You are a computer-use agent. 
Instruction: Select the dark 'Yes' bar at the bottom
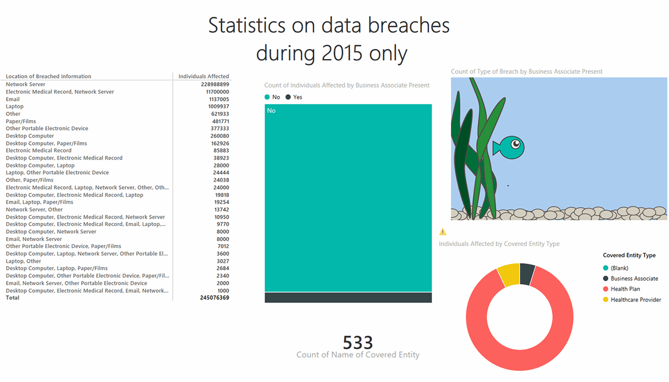point(348,297)
